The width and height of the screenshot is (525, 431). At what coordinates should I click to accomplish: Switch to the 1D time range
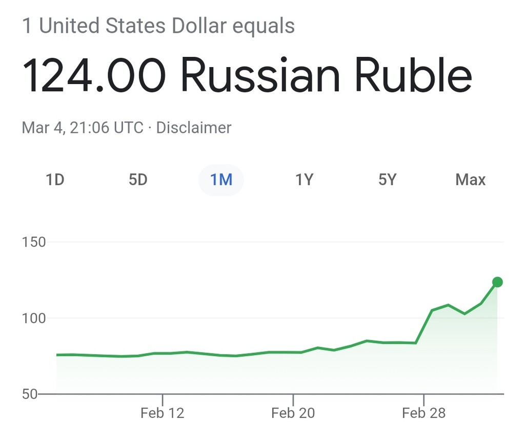[x=55, y=180]
